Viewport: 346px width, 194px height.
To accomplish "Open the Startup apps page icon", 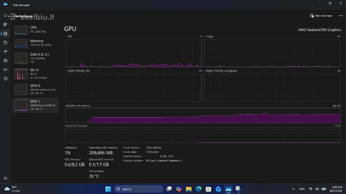I will click(x=5, y=51).
